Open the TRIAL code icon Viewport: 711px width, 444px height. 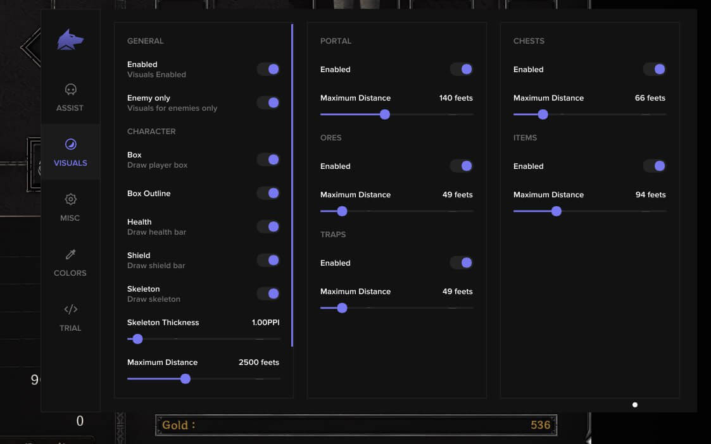click(70, 309)
